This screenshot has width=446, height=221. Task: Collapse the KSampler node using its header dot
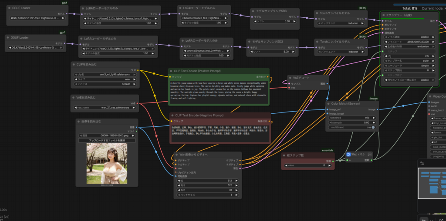[383, 15]
